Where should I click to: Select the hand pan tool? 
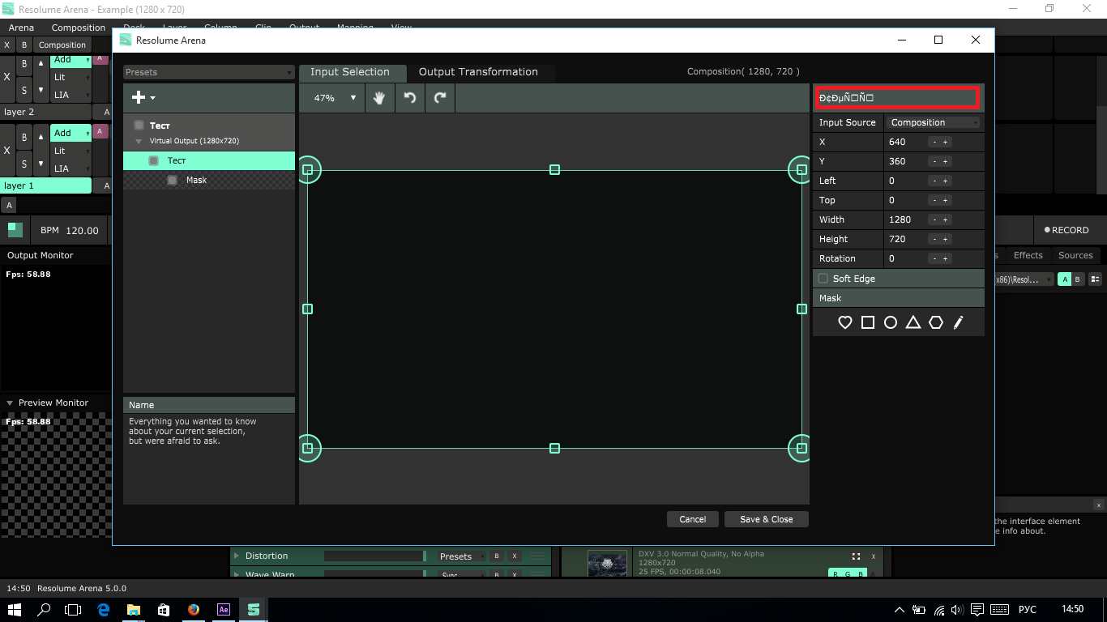pos(378,98)
